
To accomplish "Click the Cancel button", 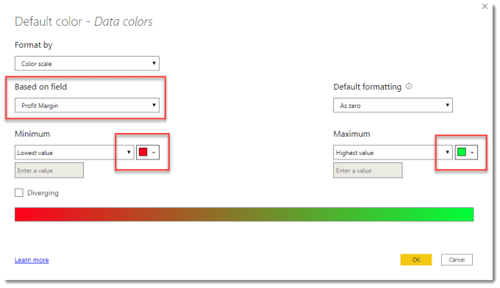I will click(457, 259).
